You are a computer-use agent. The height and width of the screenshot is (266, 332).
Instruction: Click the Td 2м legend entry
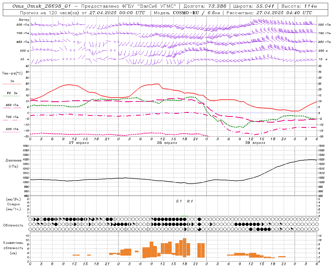point(12,93)
